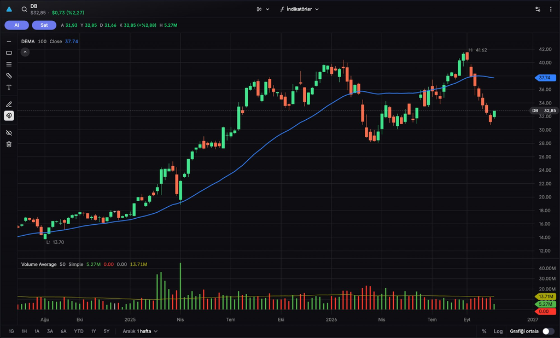
Task: Click the DB ticker symbol name
Action: (x=34, y=6)
